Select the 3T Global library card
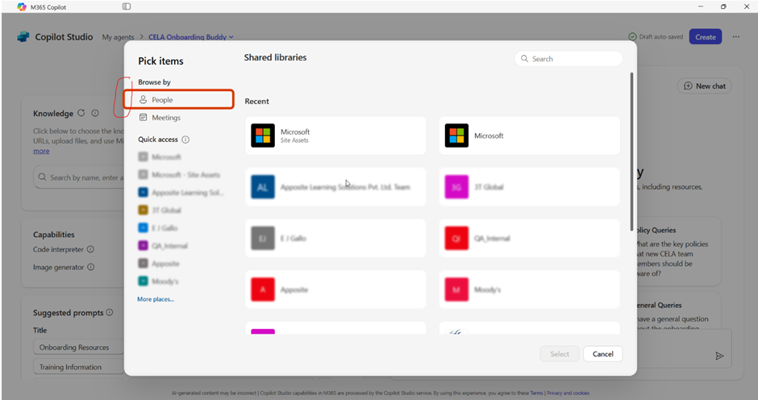 pyautogui.click(x=529, y=187)
